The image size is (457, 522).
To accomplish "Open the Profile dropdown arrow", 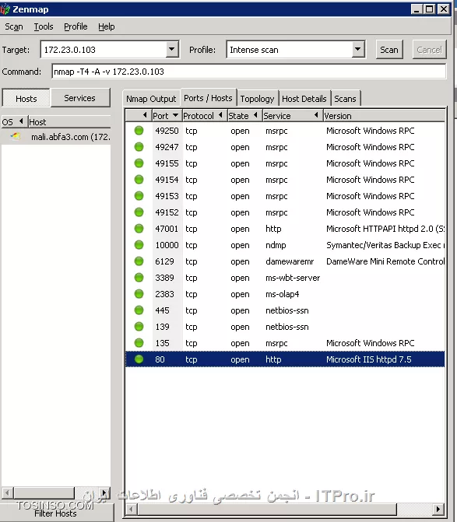I will coord(358,49).
